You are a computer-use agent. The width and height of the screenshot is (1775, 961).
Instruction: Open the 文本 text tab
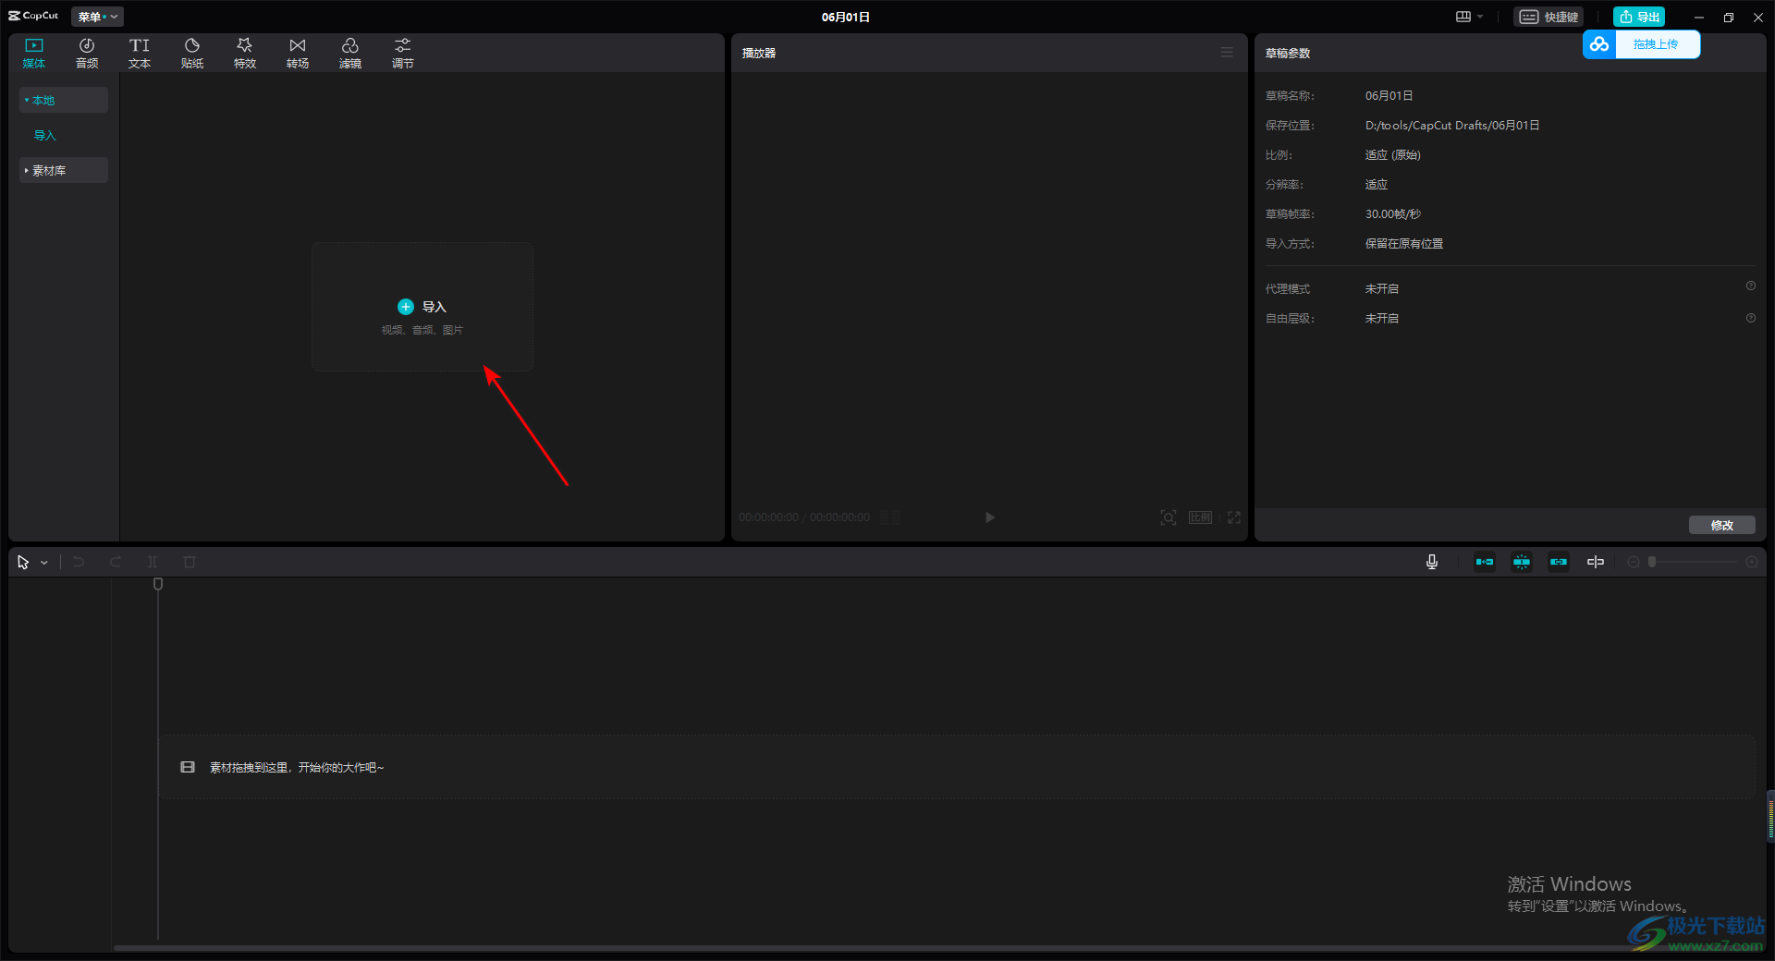click(x=140, y=54)
